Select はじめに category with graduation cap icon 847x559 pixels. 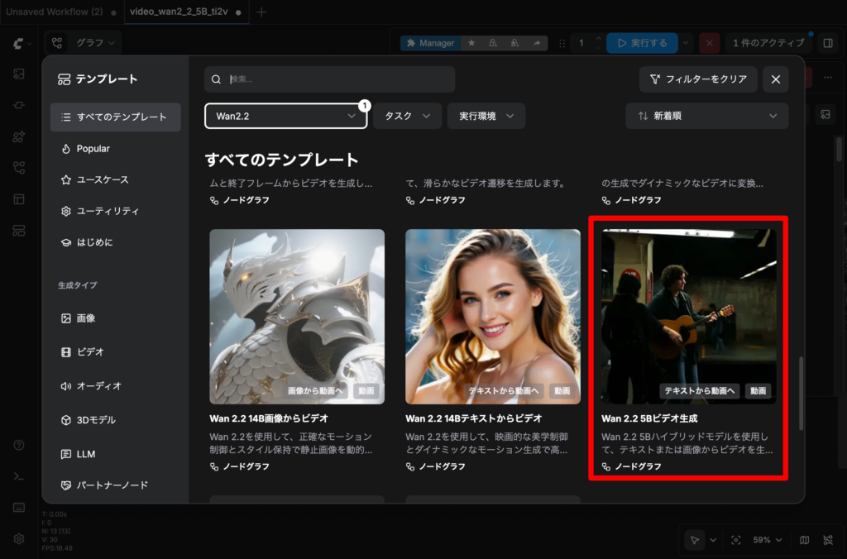[94, 242]
